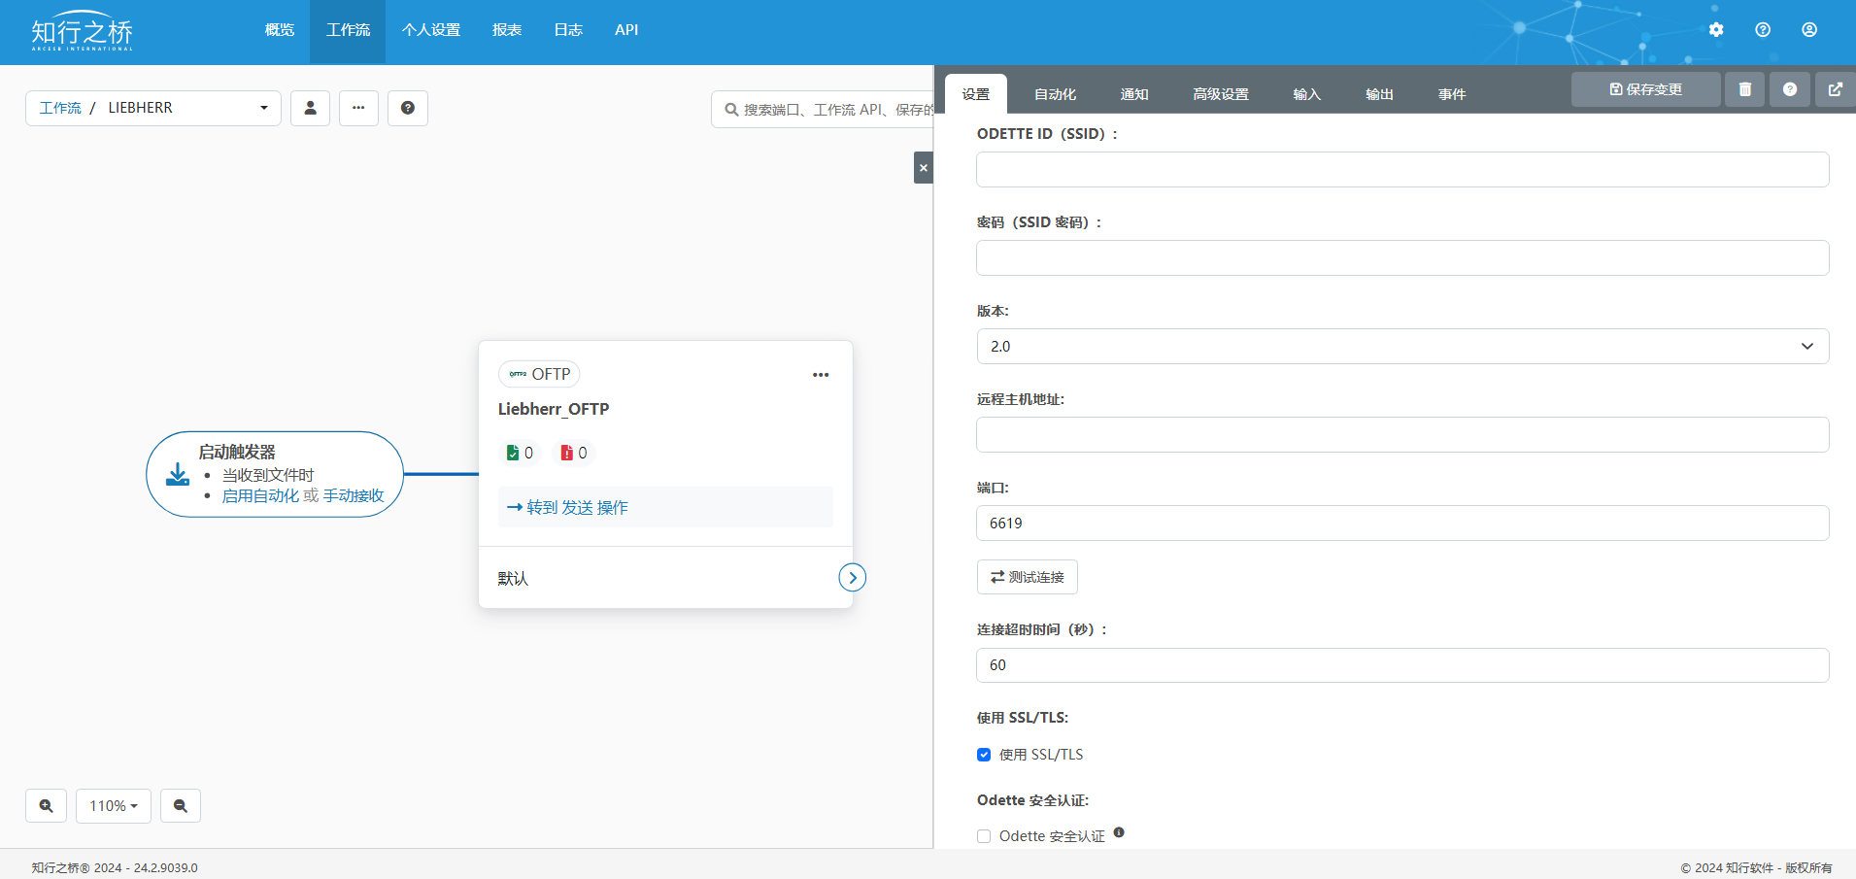Screen dimensions: 1856x879
Task: Open the 个人设置 menu
Action: pyautogui.click(x=431, y=30)
